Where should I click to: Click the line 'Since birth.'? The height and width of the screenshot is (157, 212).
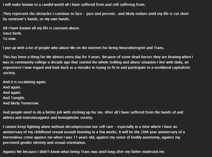12,33
